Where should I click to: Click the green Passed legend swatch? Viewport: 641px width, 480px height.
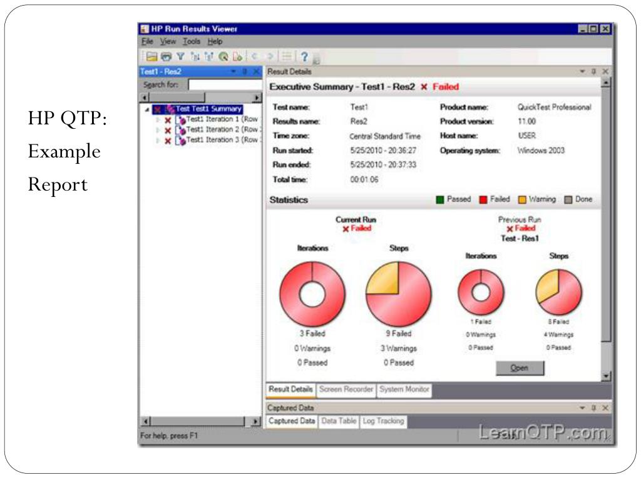point(440,199)
